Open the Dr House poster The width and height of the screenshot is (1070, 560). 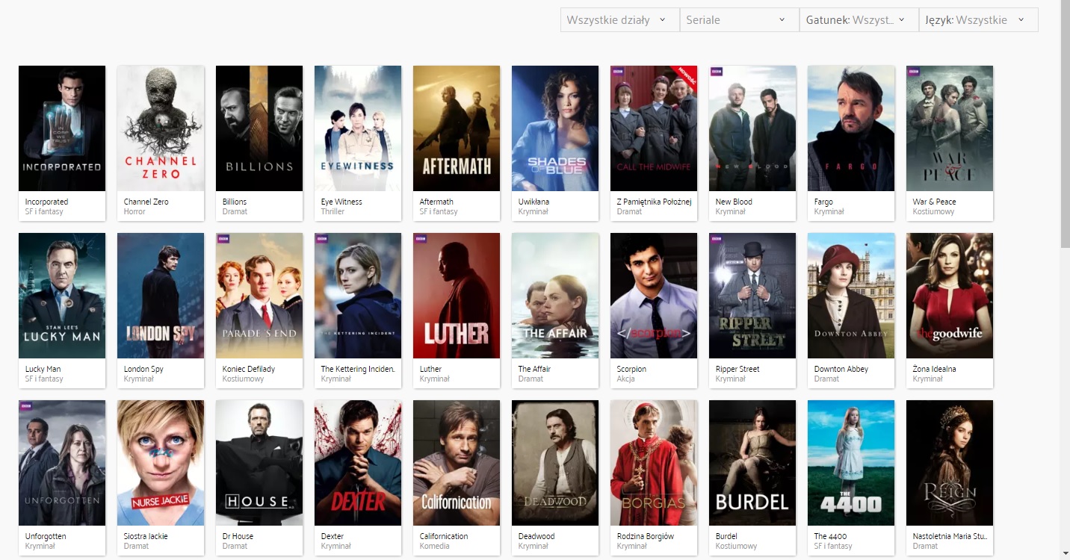point(259,463)
